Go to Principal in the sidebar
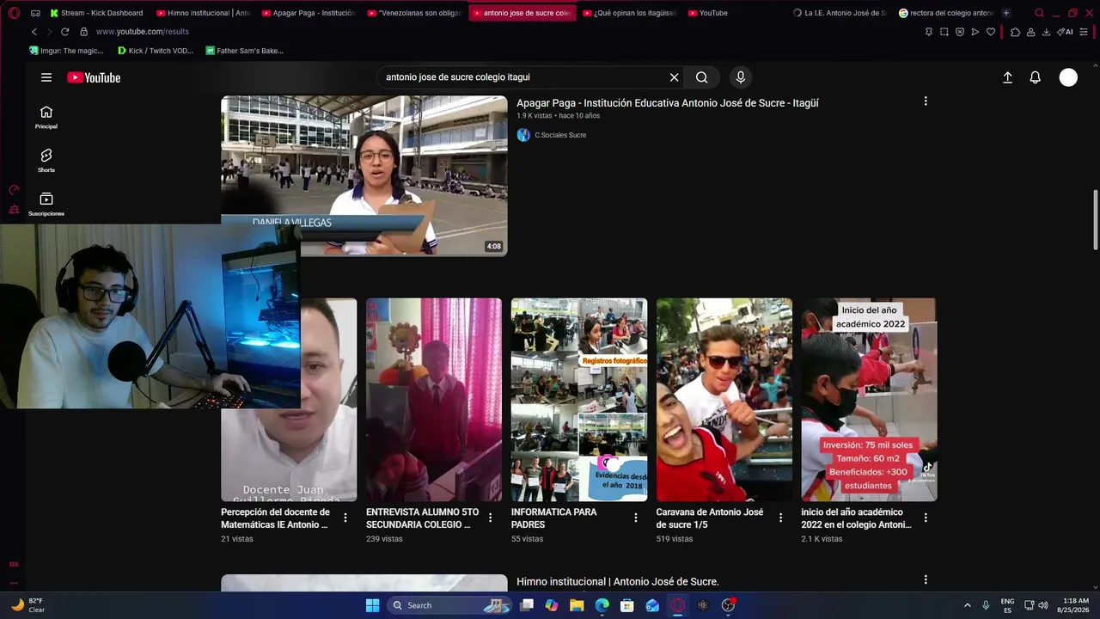1100x619 pixels. click(46, 117)
